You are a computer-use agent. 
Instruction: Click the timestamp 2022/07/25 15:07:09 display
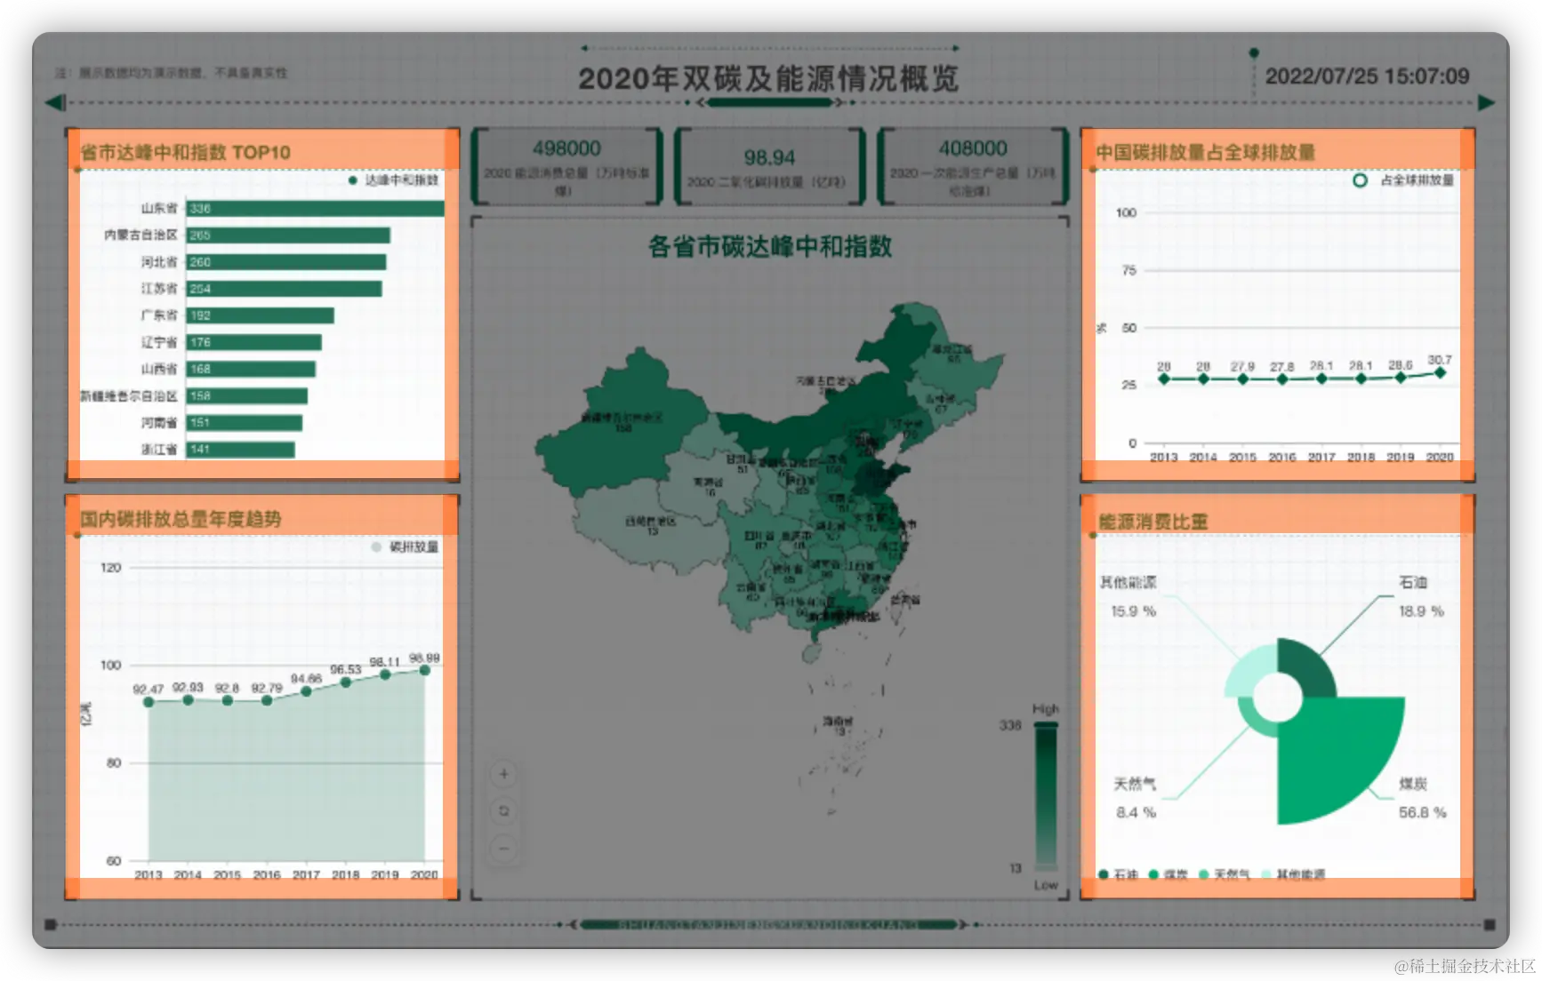1367,76
